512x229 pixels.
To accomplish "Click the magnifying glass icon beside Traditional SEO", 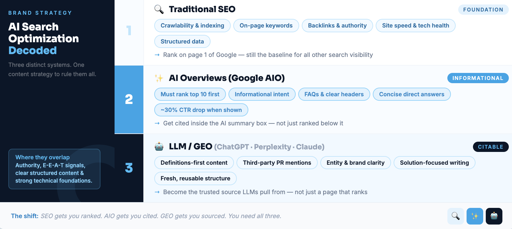I will [159, 9].
